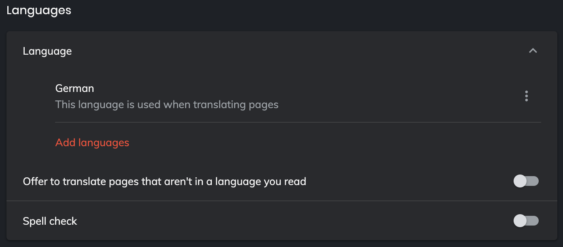Image resolution: width=563 pixels, height=247 pixels.
Task: Click the Language section header label
Action: (x=47, y=51)
